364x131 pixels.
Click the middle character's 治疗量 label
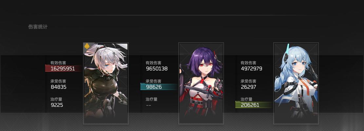tap(152, 99)
